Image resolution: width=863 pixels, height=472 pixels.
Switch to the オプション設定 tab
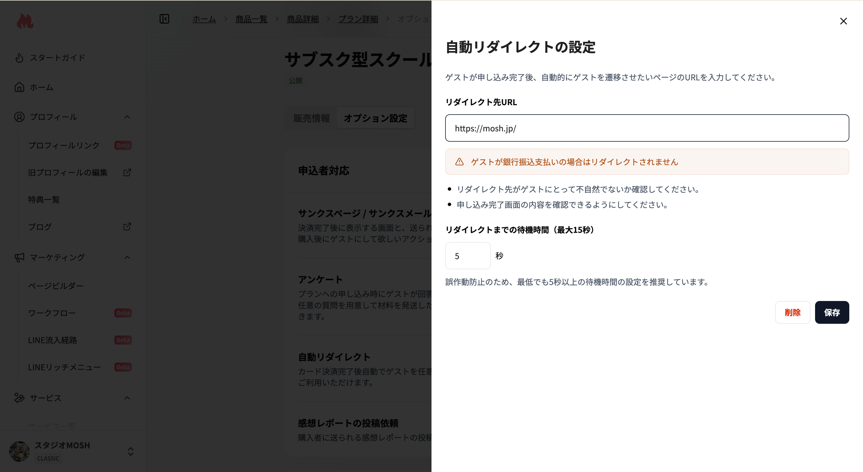coord(375,118)
